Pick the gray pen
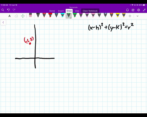Image resolution: width=147 pixels, height=117 pixels. click(x=99, y=15)
